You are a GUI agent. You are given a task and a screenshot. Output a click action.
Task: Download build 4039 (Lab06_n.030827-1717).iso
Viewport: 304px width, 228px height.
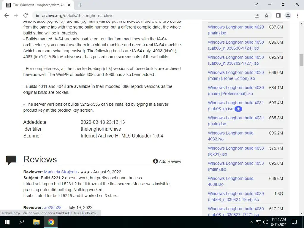point(236,211)
